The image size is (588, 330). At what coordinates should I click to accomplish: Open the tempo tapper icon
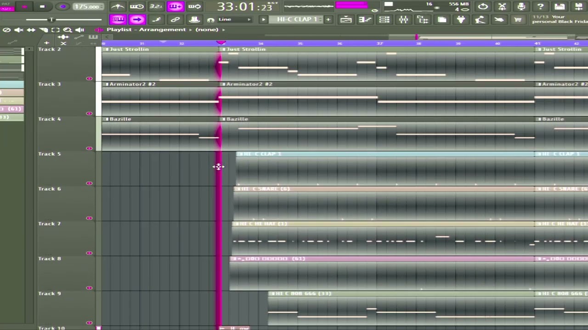point(480,19)
